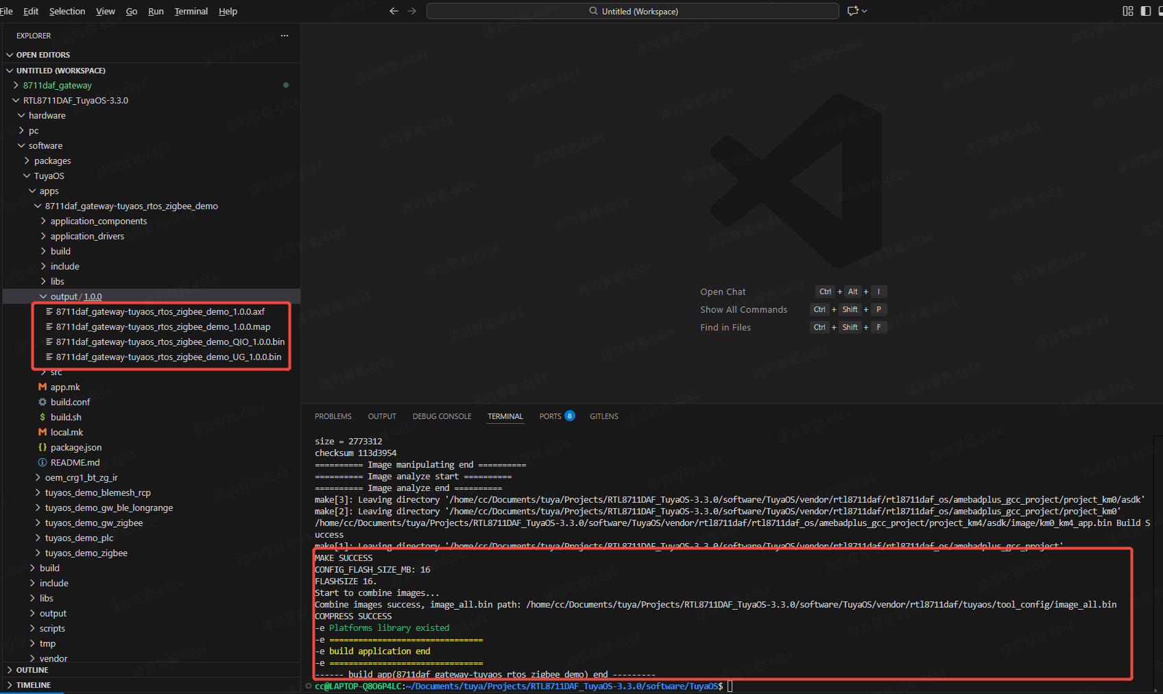The image size is (1163, 694).
Task: Switch to the PORTS panel tab
Action: pos(550,416)
